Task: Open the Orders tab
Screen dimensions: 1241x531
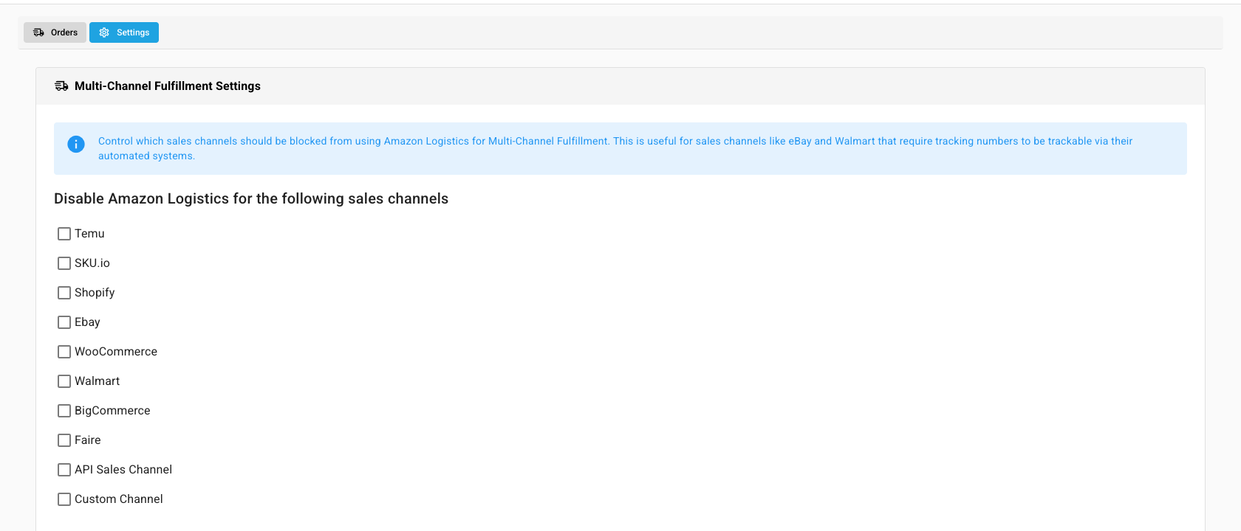Action: [55, 32]
